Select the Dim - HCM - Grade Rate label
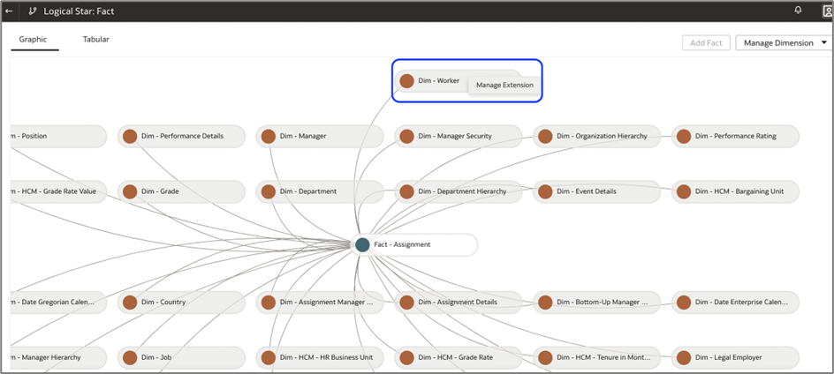Viewport: 834px width, 374px height. 456,357
